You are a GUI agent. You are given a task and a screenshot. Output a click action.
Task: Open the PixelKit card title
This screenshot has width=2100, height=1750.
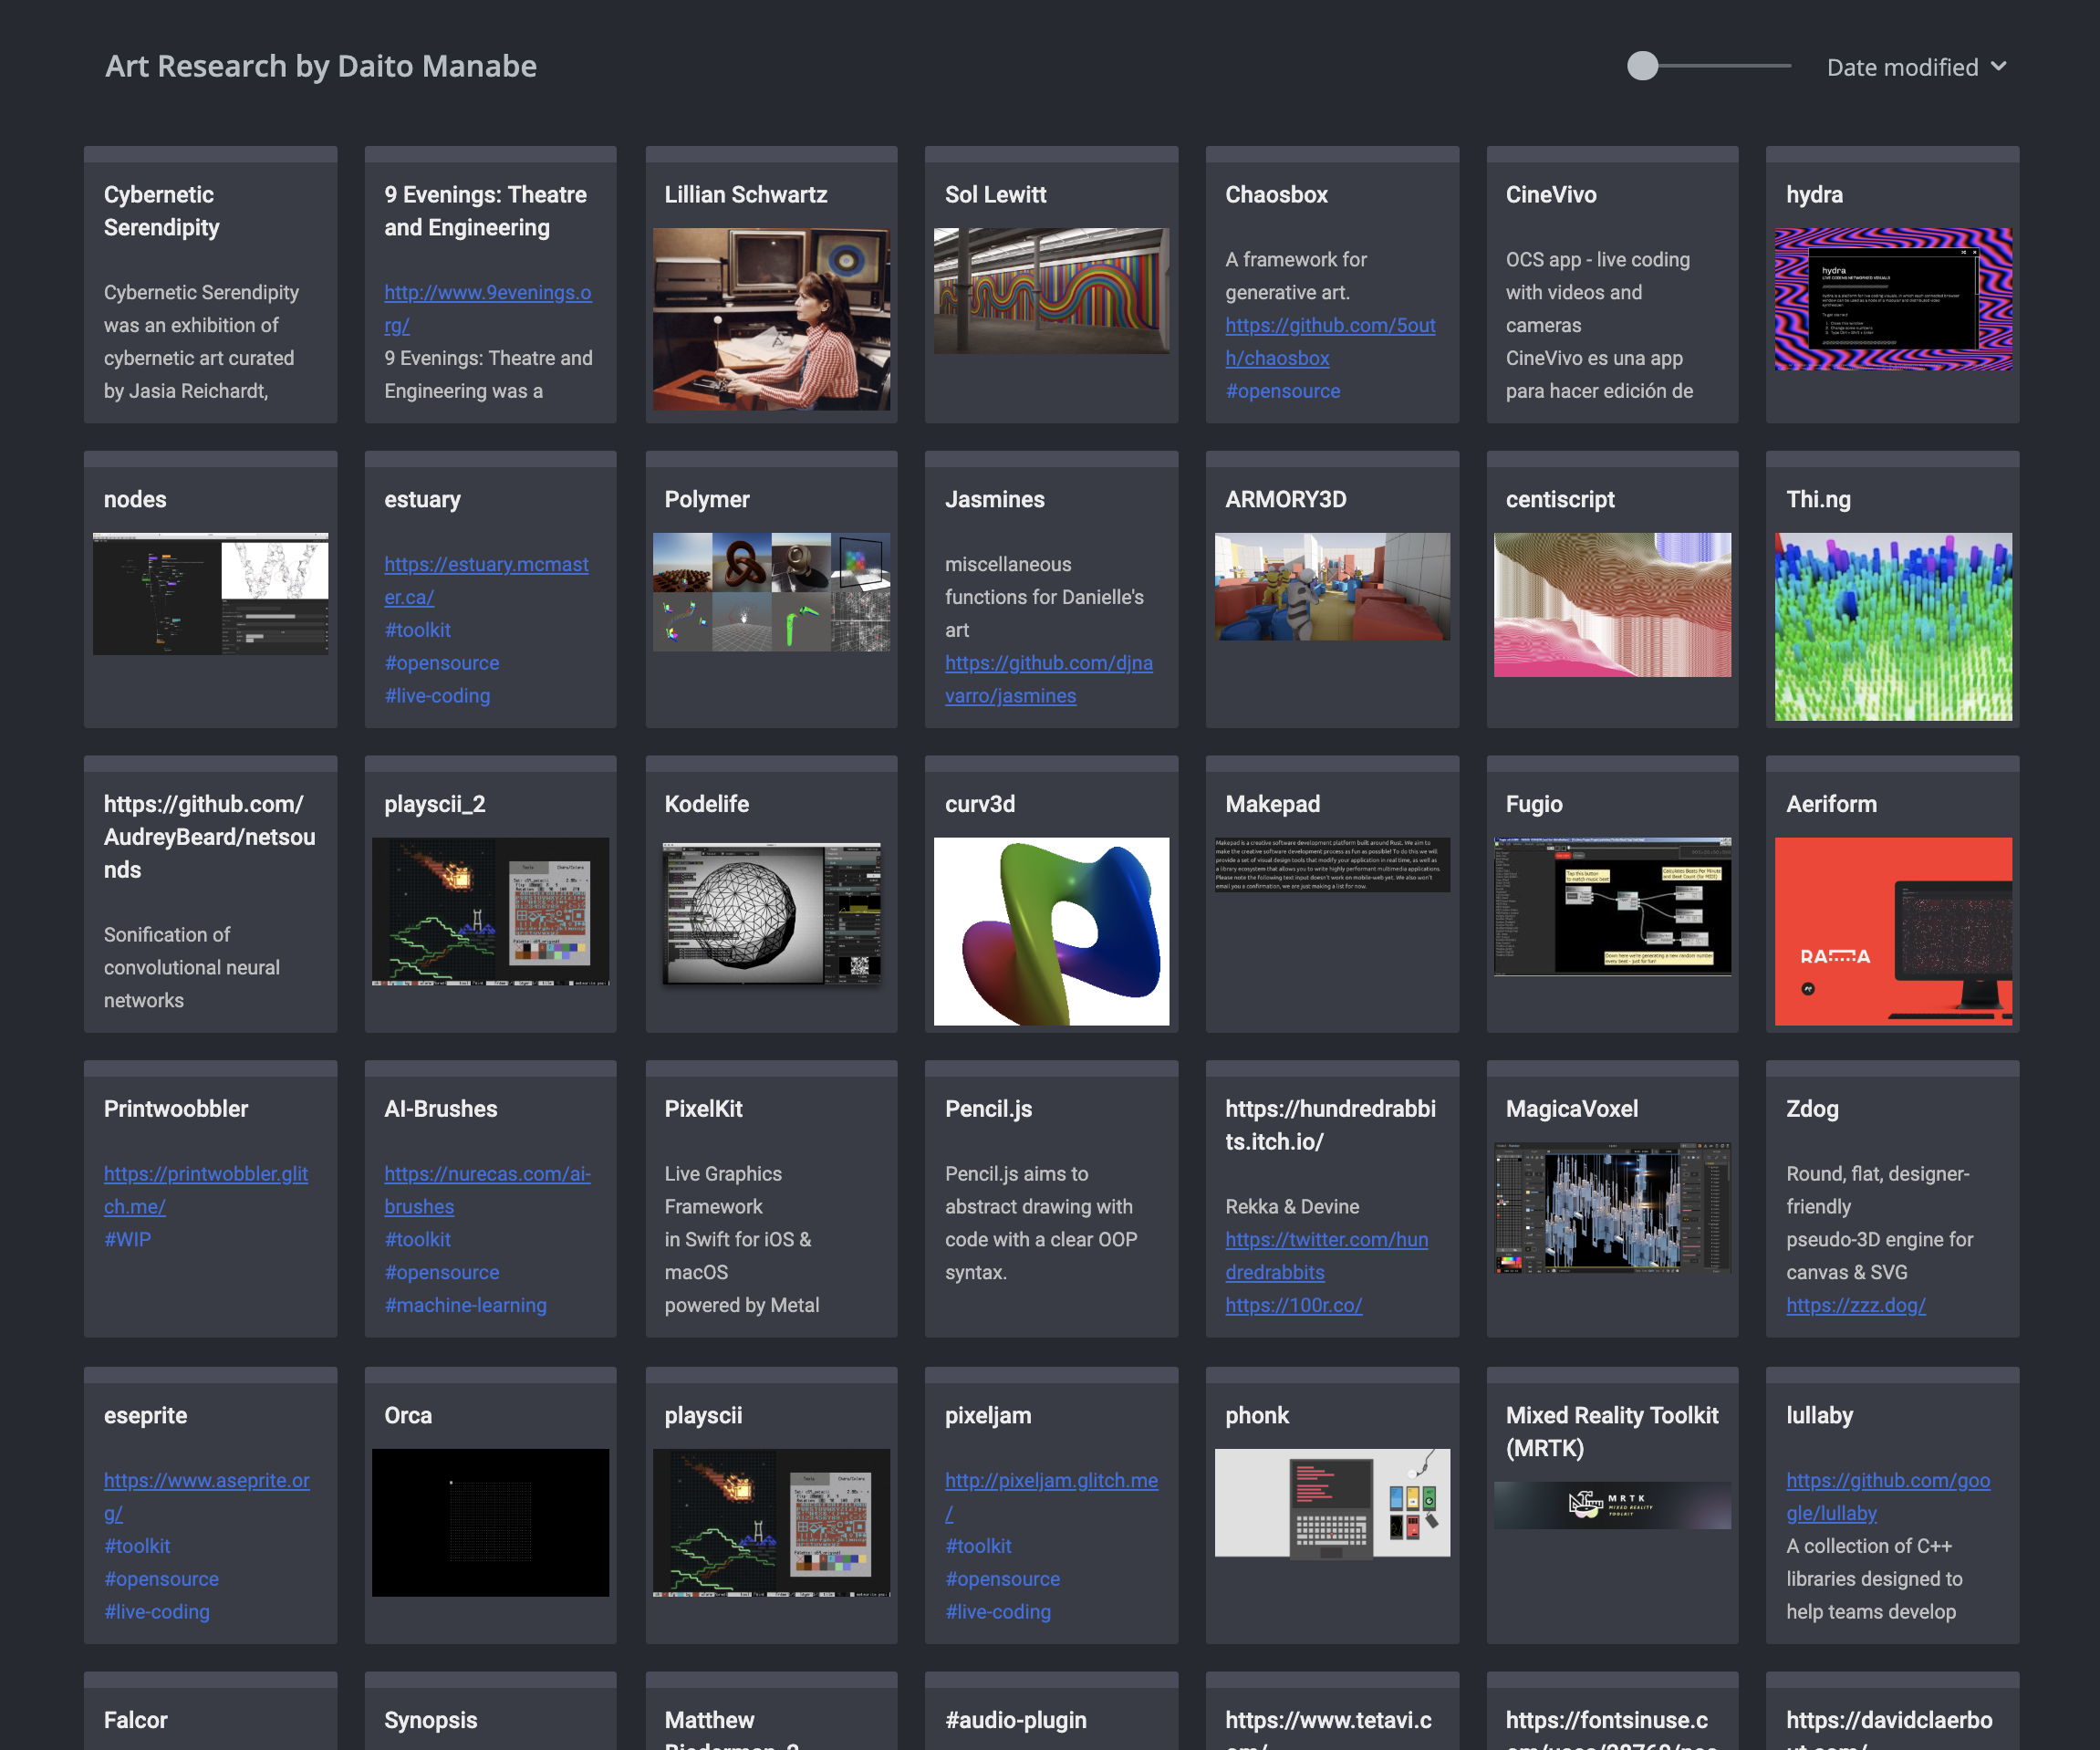(703, 1109)
